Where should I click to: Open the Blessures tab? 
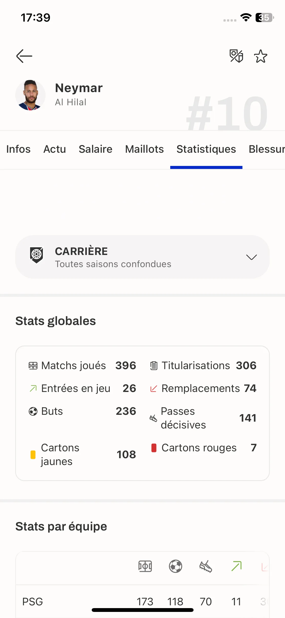pos(267,149)
